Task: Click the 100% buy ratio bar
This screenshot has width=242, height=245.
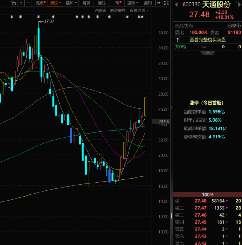Action: click(208, 194)
